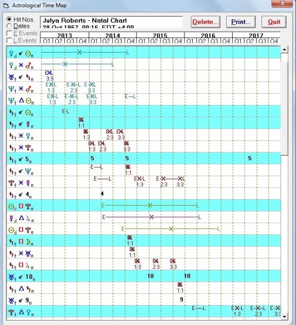The width and height of the screenshot is (296, 325).
Task: Click the 2015 year header
Action: pos(160,35)
